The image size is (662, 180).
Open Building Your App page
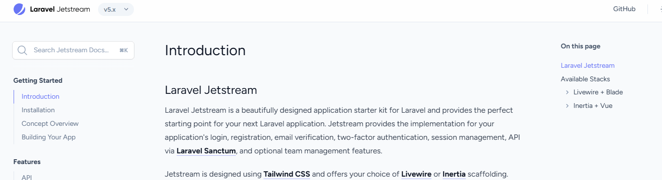(49, 137)
